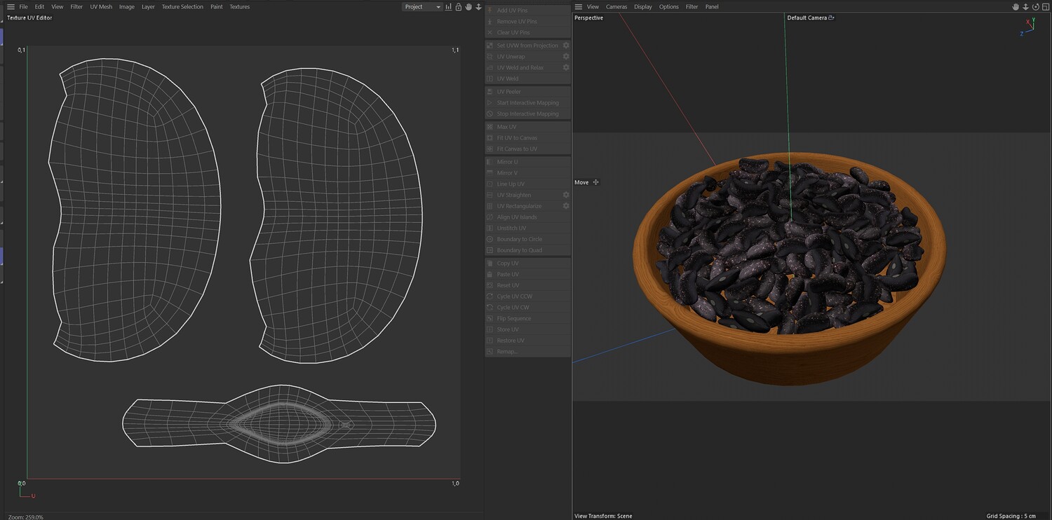Open the Project dropdown in UV editor

(x=423, y=7)
